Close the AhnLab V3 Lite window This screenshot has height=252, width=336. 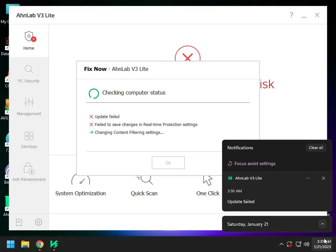coord(317,15)
